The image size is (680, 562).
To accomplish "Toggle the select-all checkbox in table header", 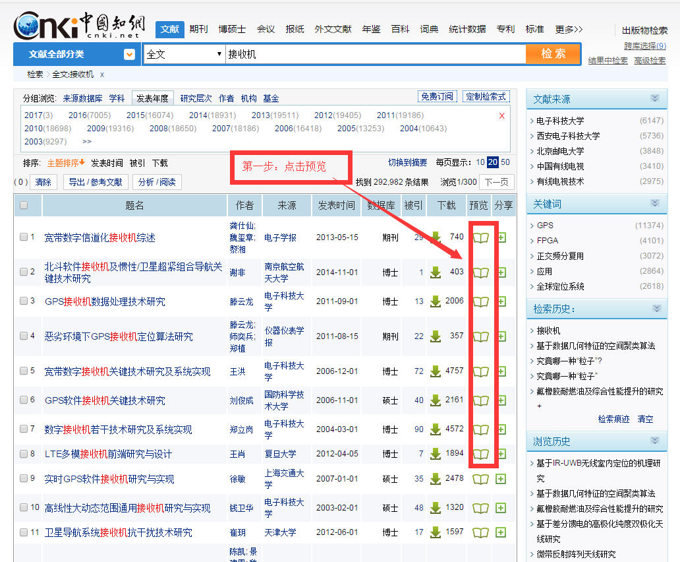I will (24, 205).
